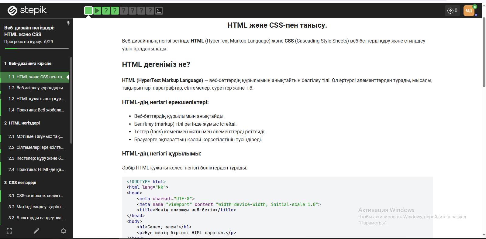Select the current text step square in the step bar

click(x=88, y=11)
